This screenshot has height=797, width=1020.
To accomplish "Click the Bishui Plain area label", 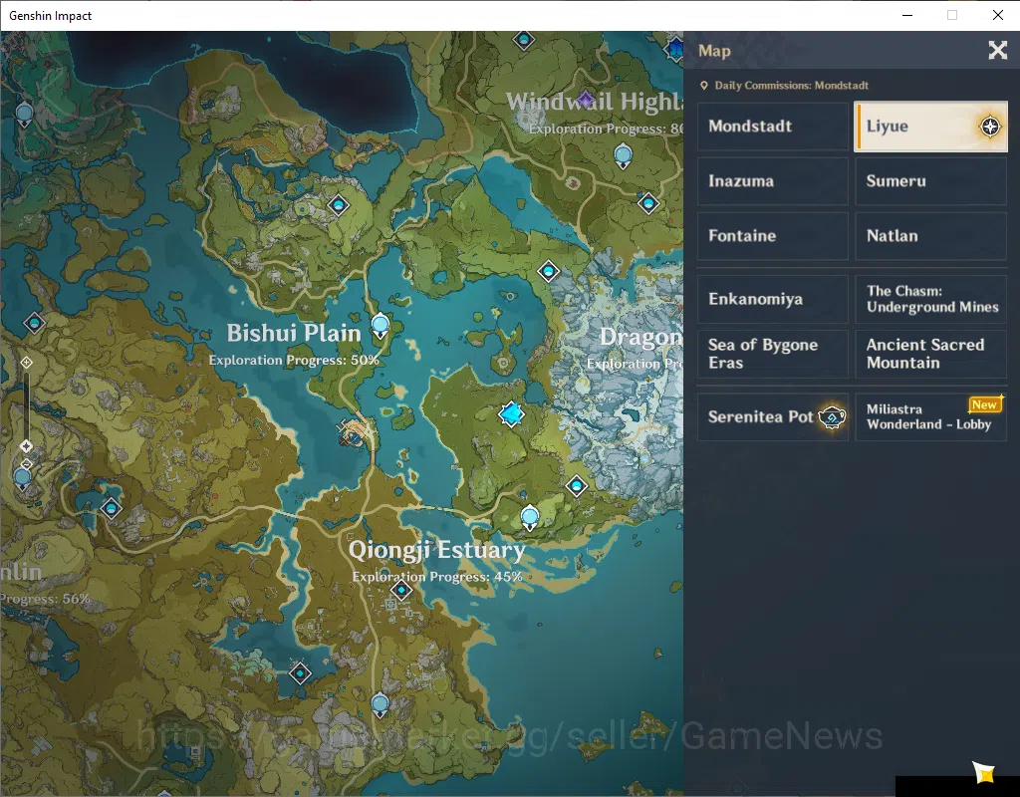I will click(294, 333).
